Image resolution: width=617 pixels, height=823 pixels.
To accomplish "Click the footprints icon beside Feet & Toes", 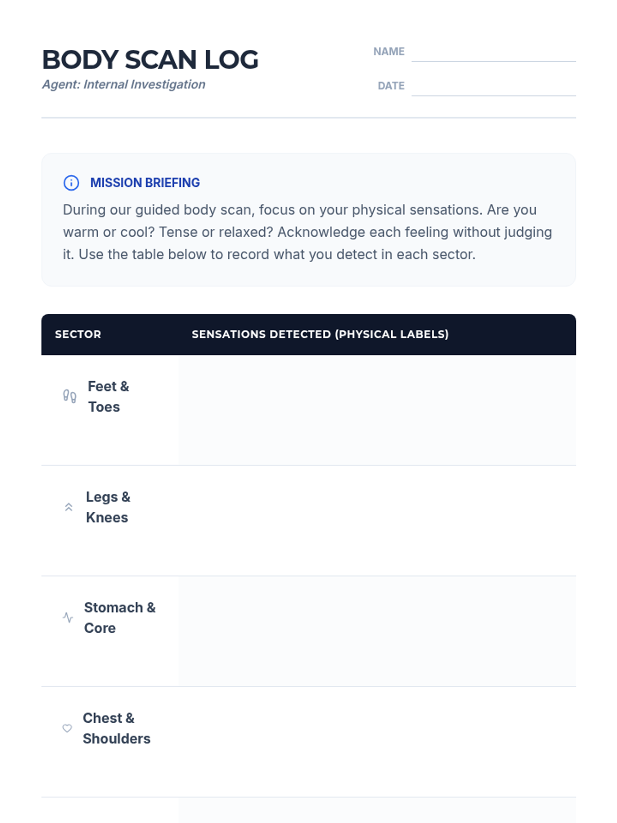I will (x=69, y=396).
